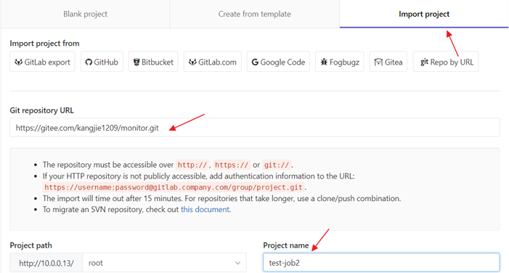Viewport: 509px width, 273px height.
Task: Choose git Repo by URL option
Action: [x=446, y=62]
